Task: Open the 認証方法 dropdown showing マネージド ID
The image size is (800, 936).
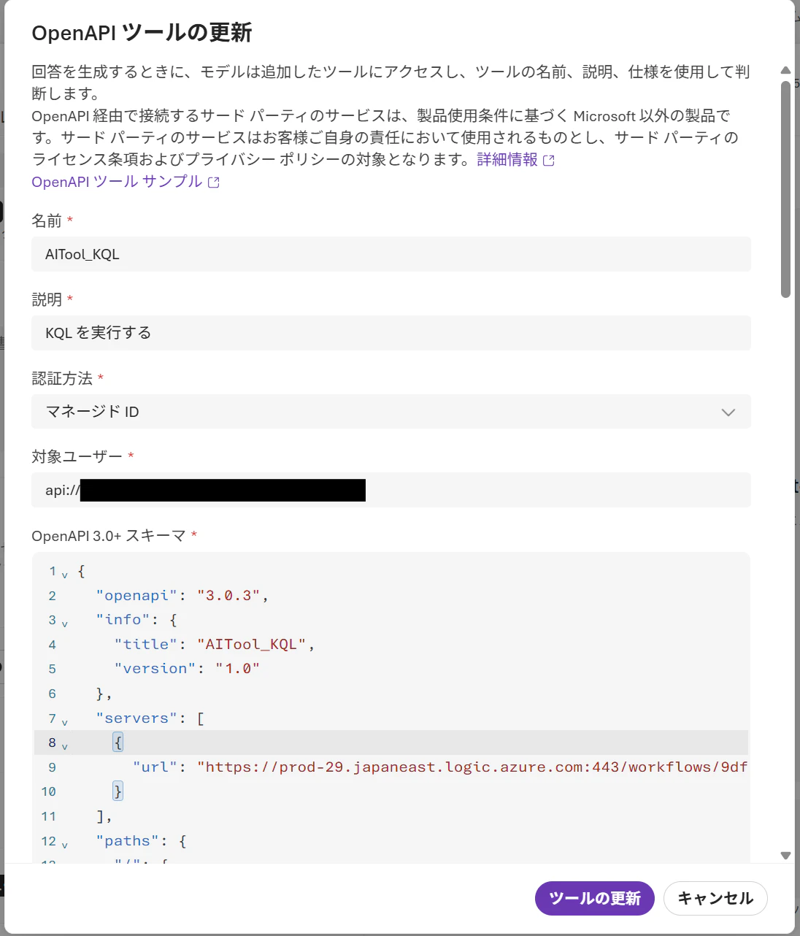Action: [391, 412]
